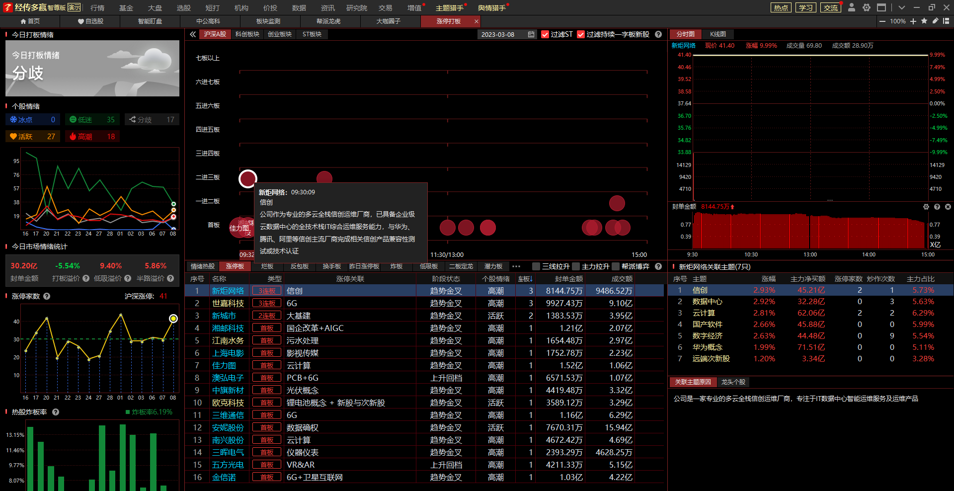The image size is (954, 491).
Task: Click the 学习 button
Action: (806, 7)
